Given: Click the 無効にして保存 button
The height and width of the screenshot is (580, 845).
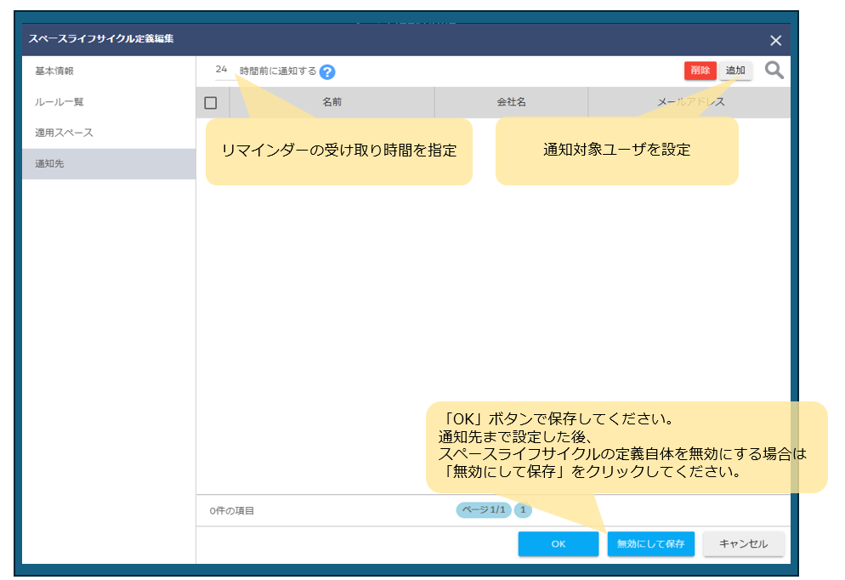Looking at the screenshot, I should pyautogui.click(x=650, y=544).
